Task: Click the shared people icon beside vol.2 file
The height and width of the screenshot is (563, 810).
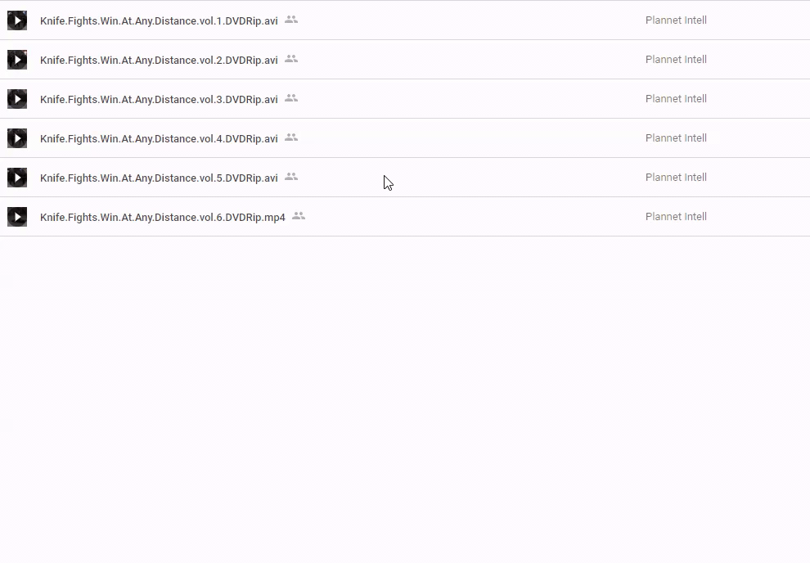Action: (291, 59)
